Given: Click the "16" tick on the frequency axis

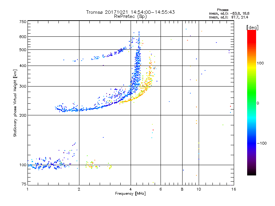Looking at the screenshot, I should pyautogui.click(x=234, y=189).
